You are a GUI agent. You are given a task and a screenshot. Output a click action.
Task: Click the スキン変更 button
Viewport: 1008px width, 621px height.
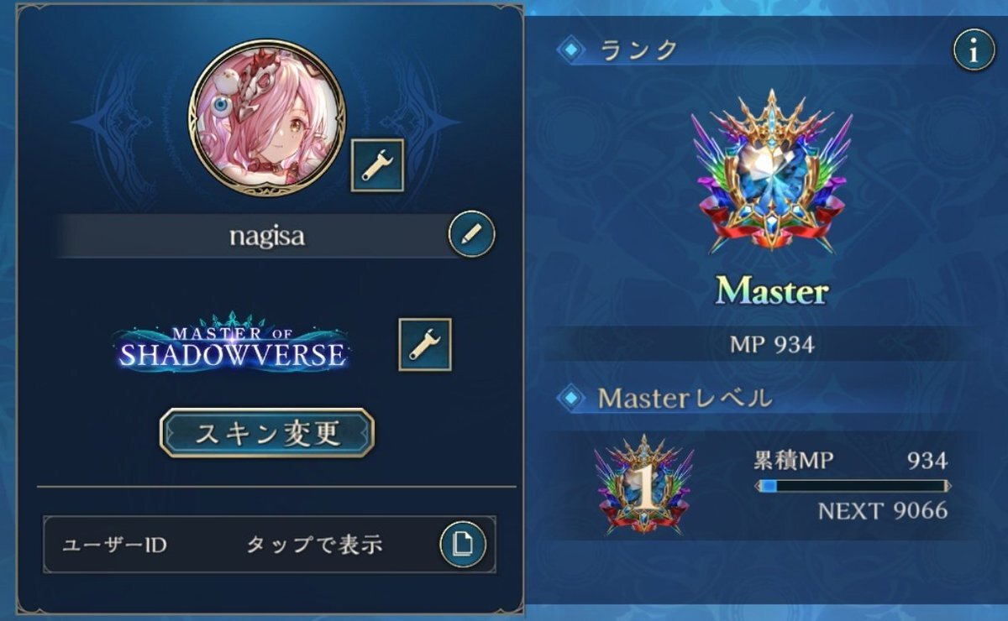click(267, 433)
